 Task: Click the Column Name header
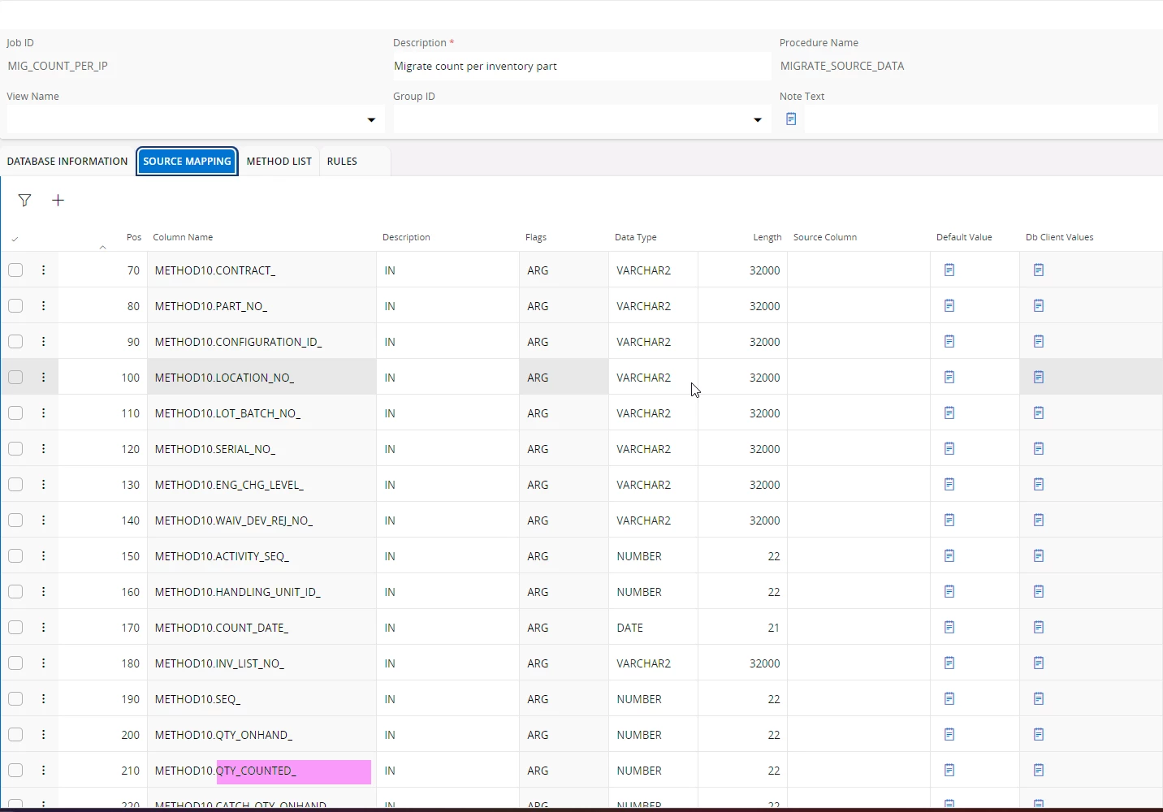pos(183,238)
